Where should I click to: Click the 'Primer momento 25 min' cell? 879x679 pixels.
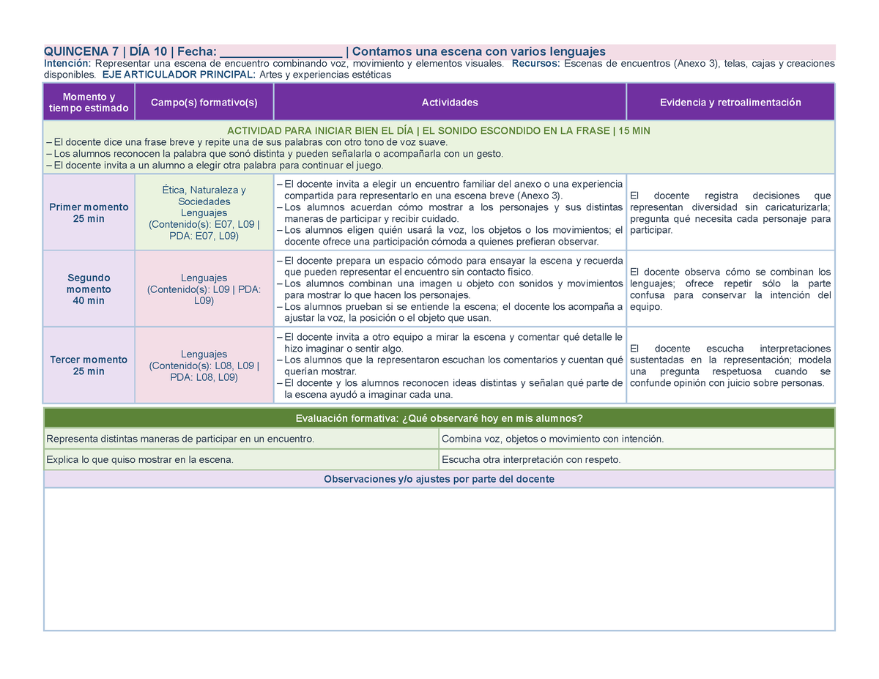tap(89, 212)
